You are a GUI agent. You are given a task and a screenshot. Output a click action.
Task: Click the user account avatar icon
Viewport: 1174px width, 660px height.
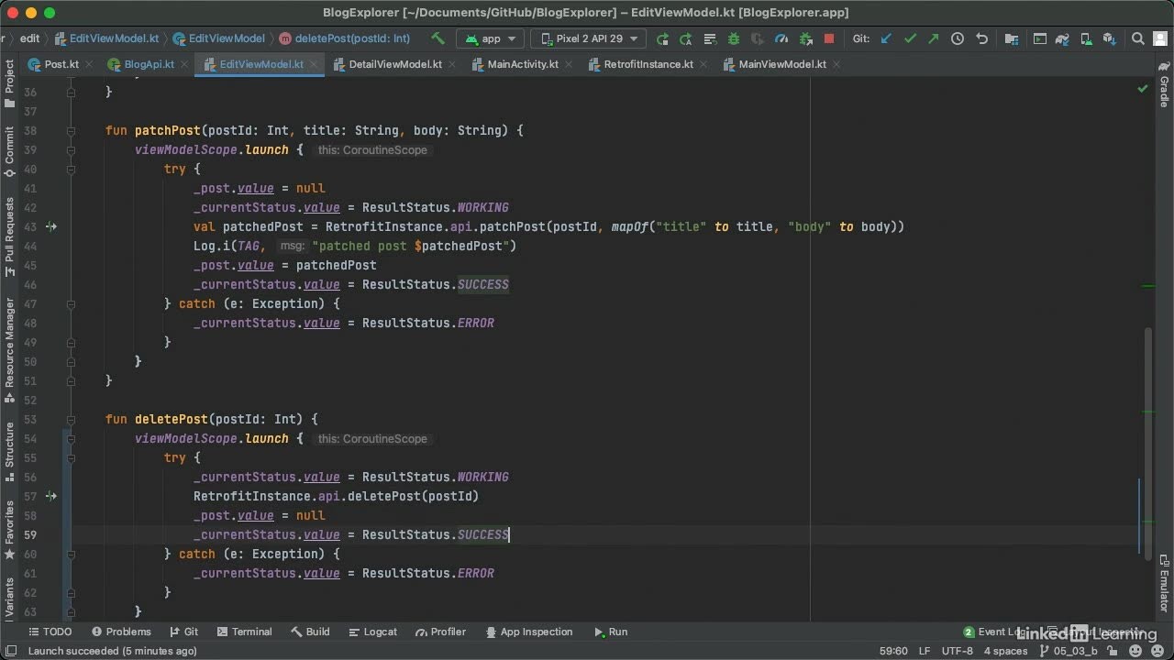click(x=1161, y=38)
